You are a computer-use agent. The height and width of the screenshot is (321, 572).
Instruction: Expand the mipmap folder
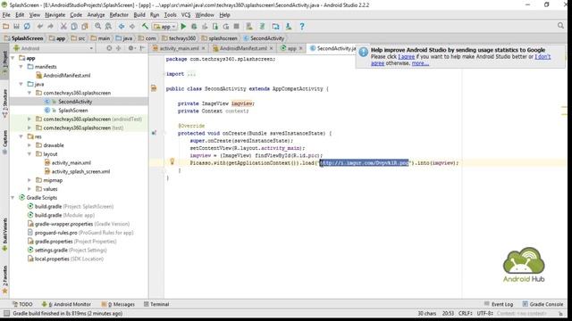[29, 180]
